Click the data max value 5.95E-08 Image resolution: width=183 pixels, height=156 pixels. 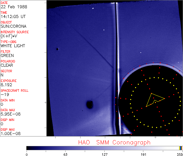coord(9,114)
